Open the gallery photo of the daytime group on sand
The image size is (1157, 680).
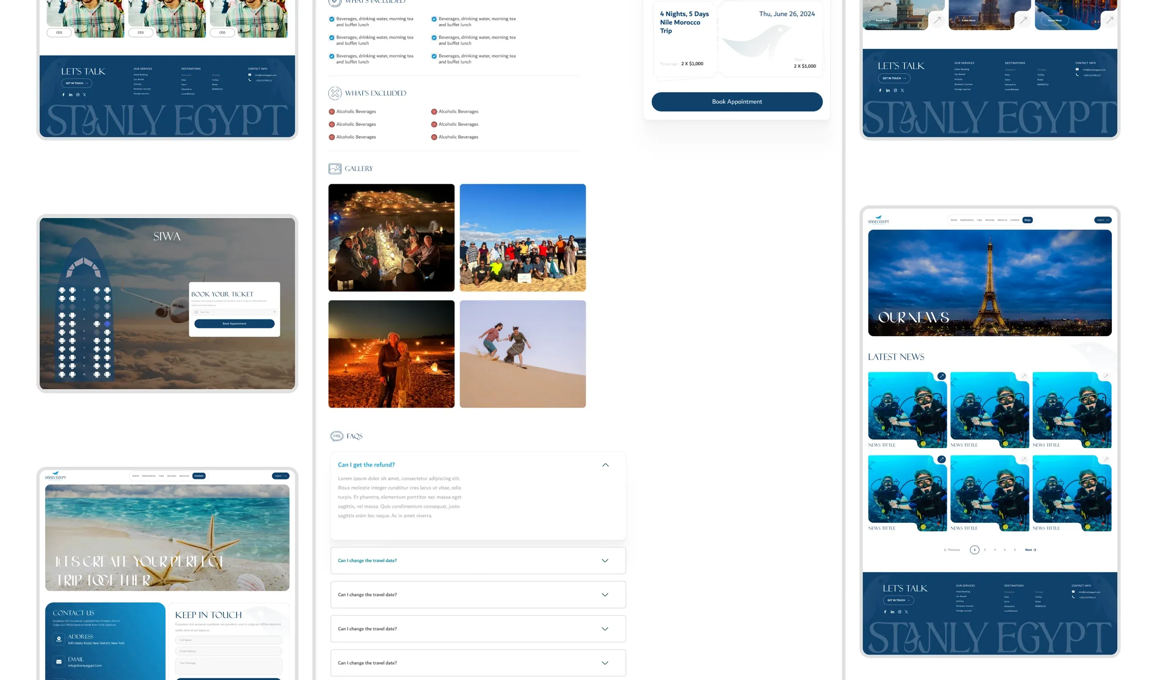point(522,238)
